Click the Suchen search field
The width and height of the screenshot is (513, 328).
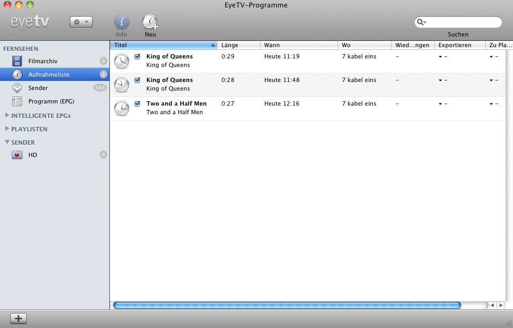pos(458,22)
